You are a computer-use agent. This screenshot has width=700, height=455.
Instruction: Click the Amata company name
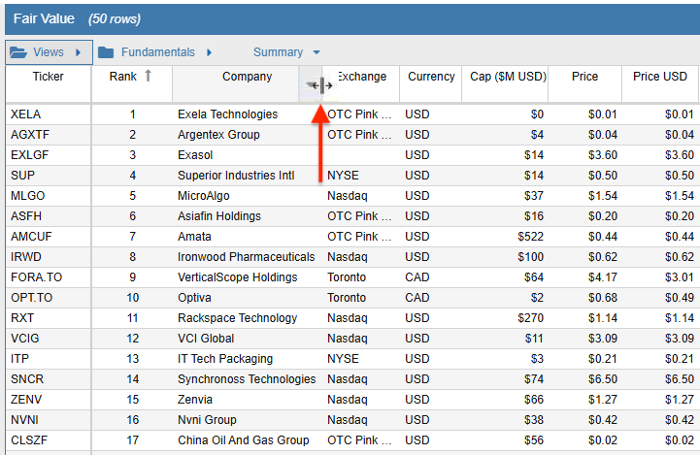(x=194, y=237)
